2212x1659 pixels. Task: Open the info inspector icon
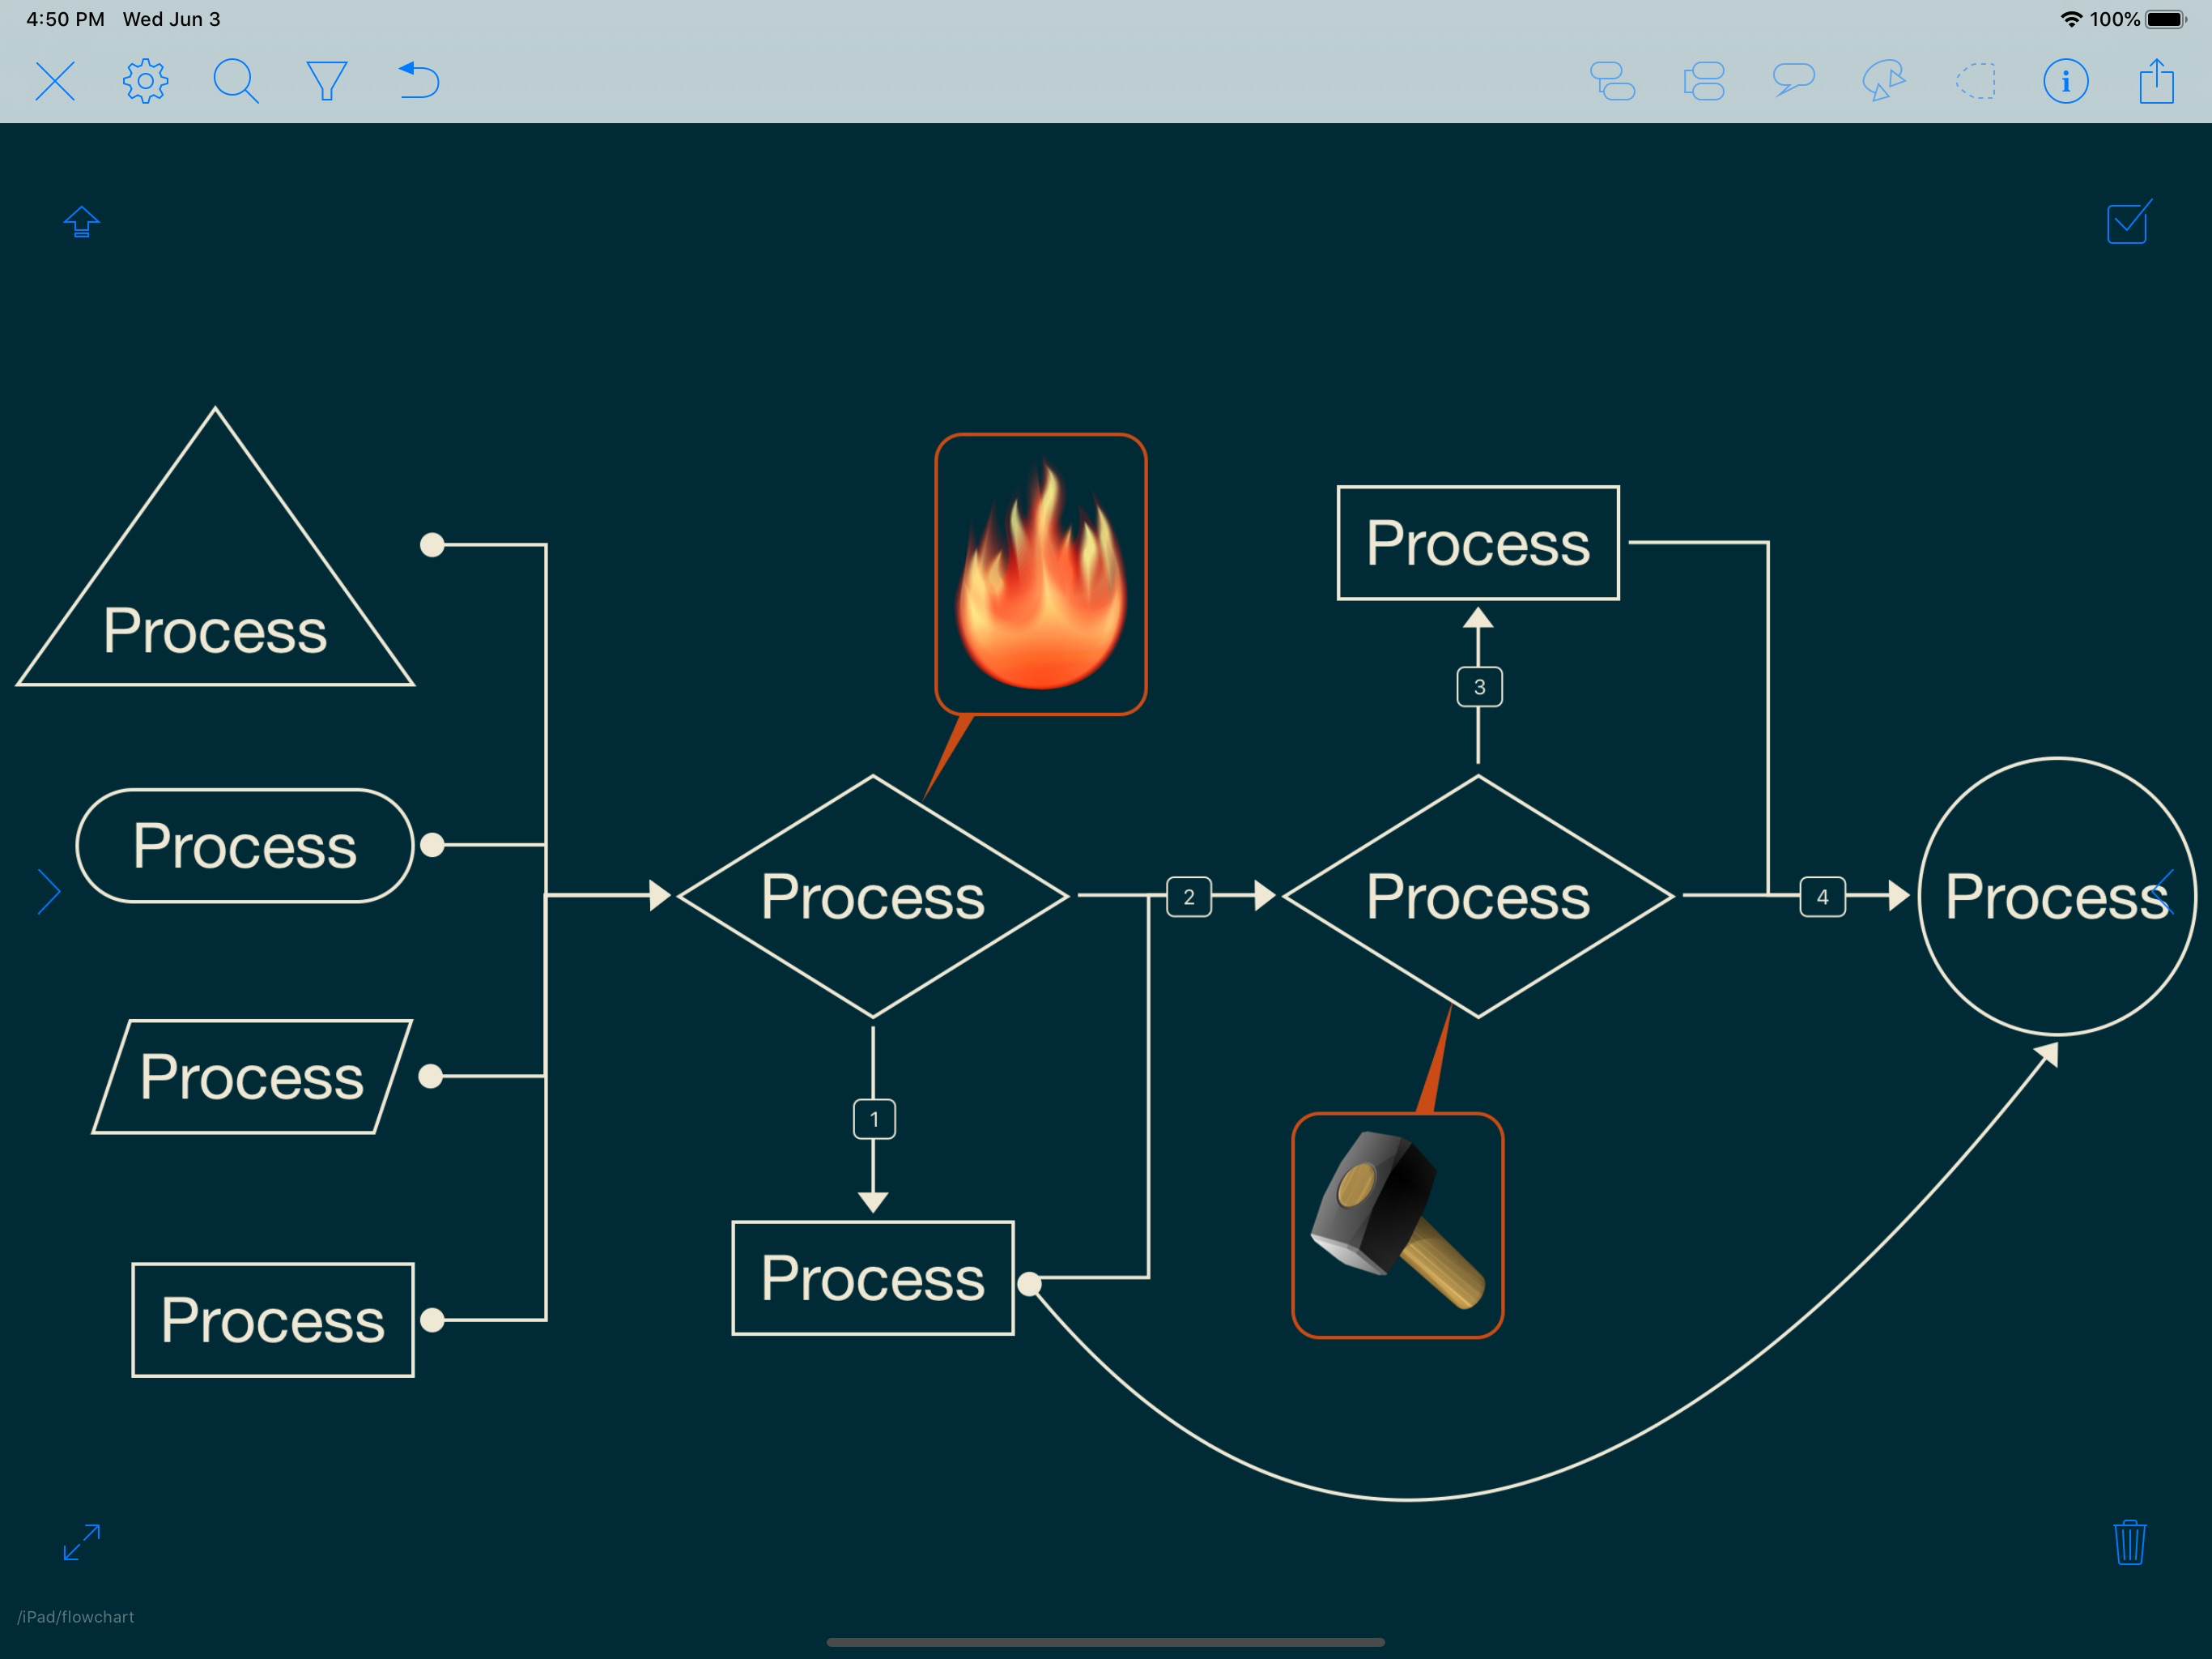2066,81
